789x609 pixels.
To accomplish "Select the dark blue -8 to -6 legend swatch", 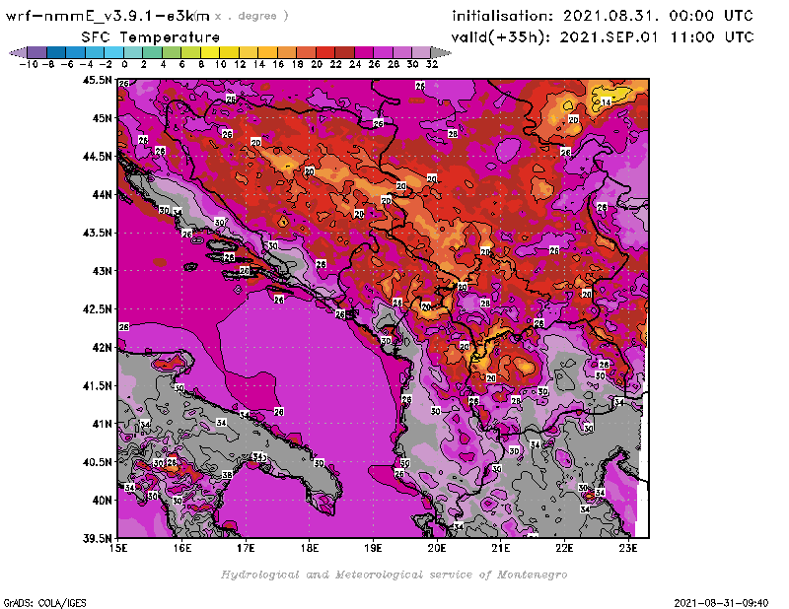I will 56,53.
